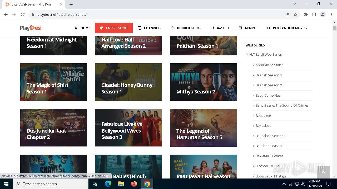This screenshot has width=337, height=189.
Task: Launch Firefox from taskbar
Action: (134, 184)
